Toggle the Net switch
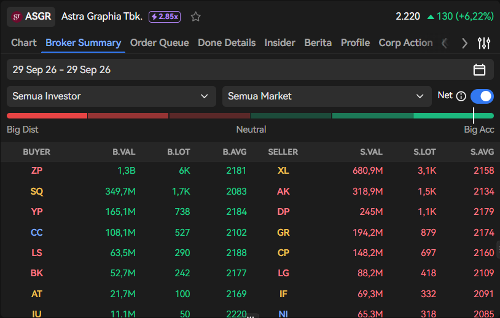The height and width of the screenshot is (318, 500). point(482,96)
